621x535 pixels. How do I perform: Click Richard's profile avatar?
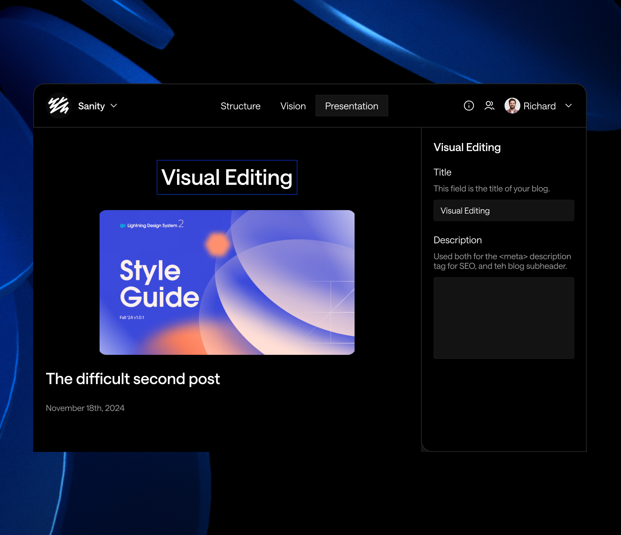pyautogui.click(x=512, y=106)
